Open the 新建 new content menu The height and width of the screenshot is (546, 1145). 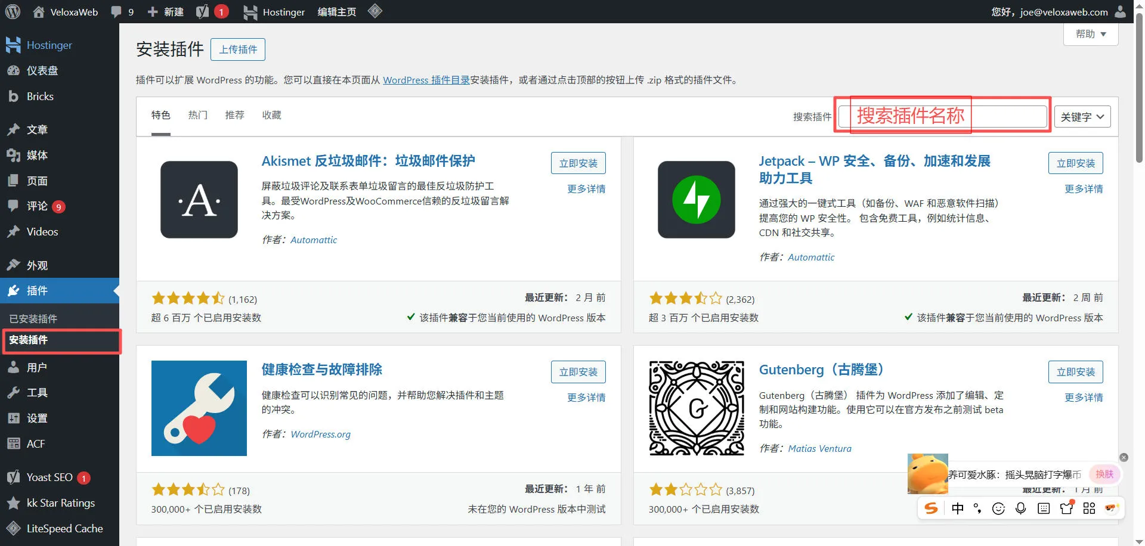pyautogui.click(x=166, y=11)
